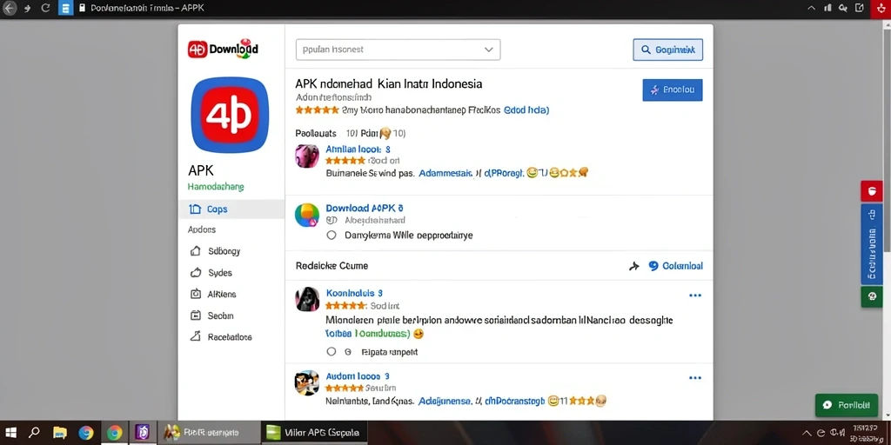
Task: Click the green chat button bottom-right
Action: [846, 405]
